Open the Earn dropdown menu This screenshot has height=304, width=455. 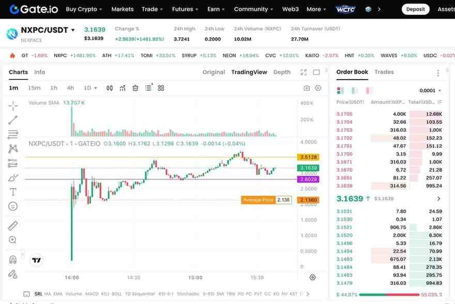pyautogui.click(x=216, y=9)
